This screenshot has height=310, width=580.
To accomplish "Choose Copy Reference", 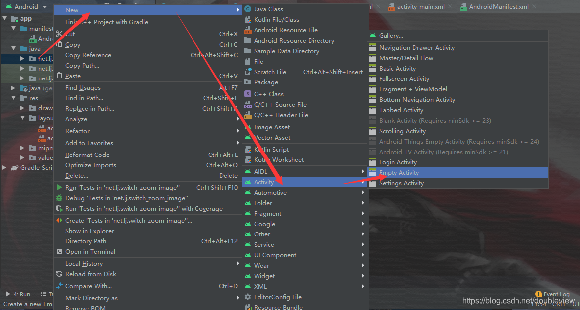I will pos(147,55).
